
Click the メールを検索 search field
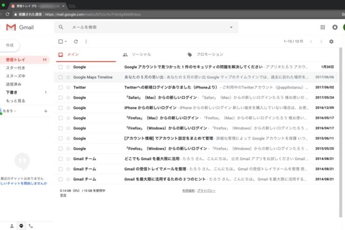(146, 27)
